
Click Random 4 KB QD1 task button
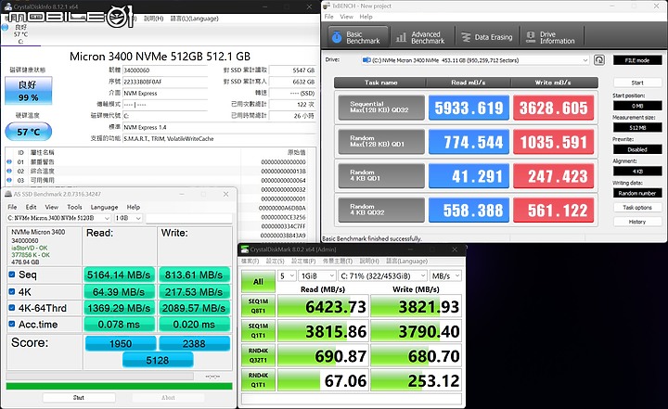pos(381,175)
